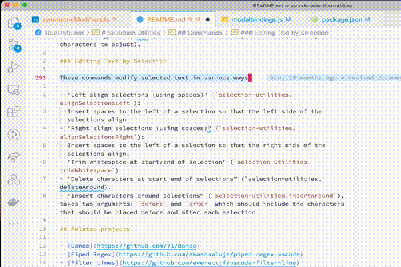Image resolution: width=401 pixels, height=267 pixels.
Task: Show additional views ellipsis in activity bar
Action: pyautogui.click(x=13, y=224)
